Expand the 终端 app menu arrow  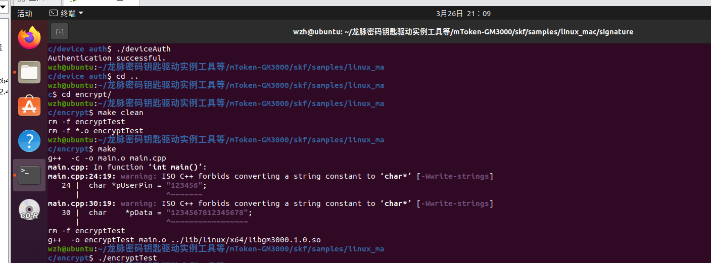pos(81,14)
